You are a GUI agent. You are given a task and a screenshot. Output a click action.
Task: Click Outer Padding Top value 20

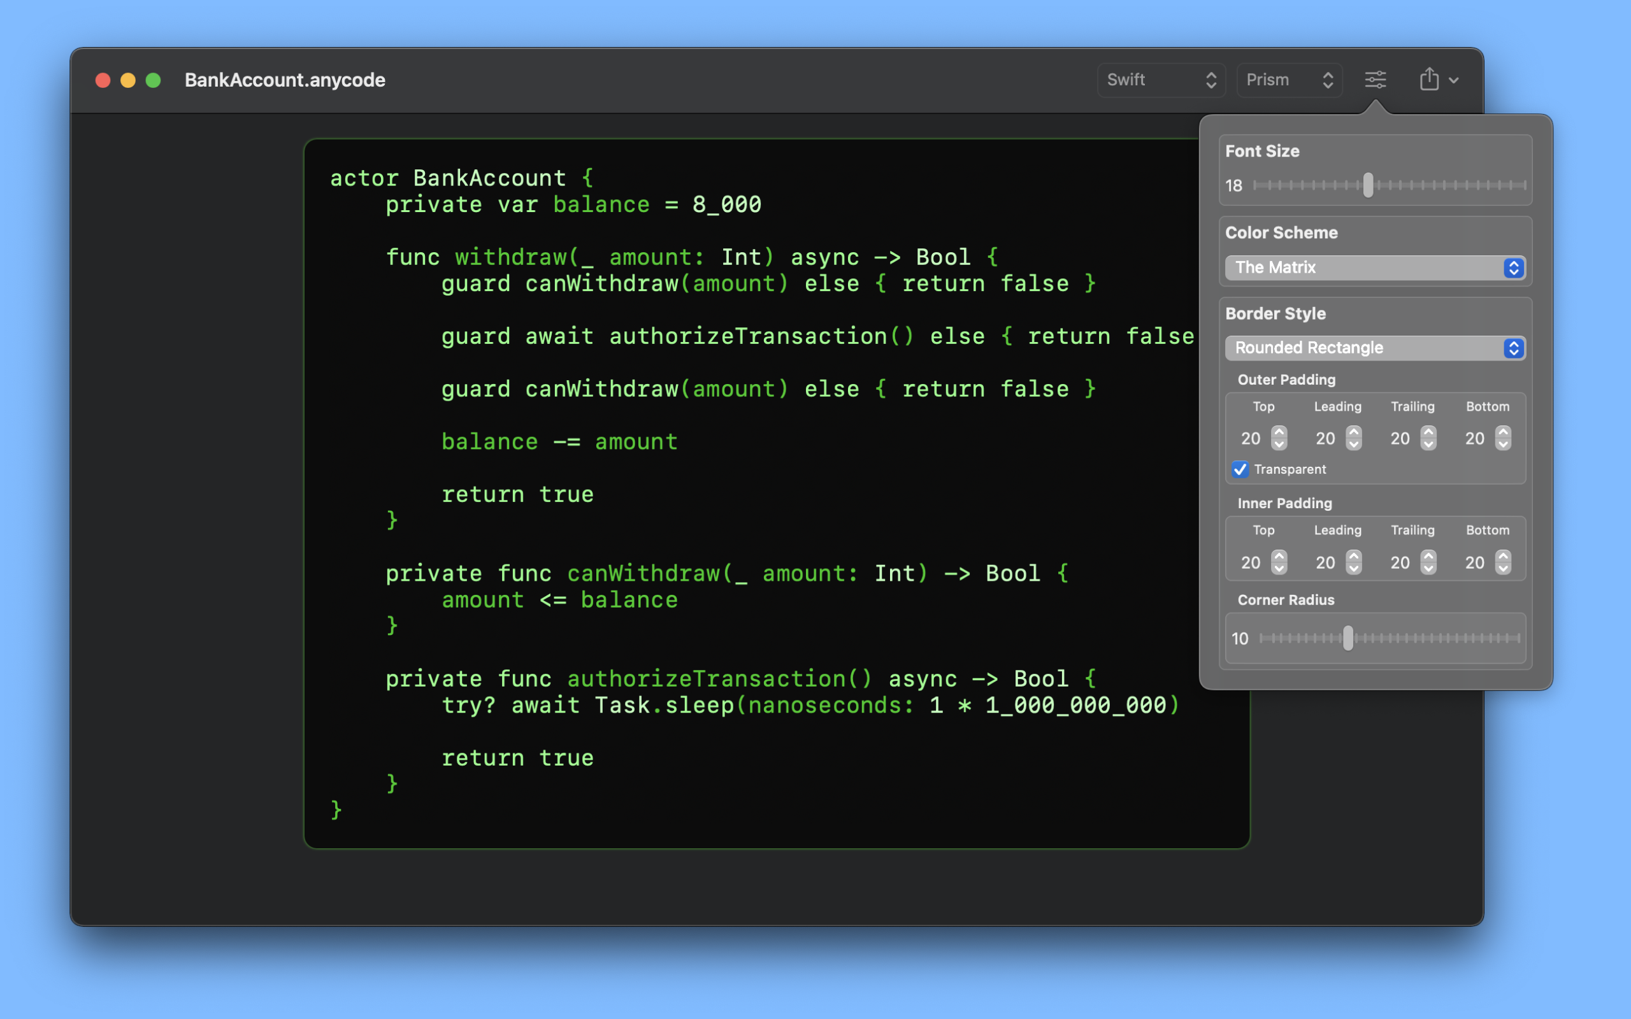tap(1251, 439)
